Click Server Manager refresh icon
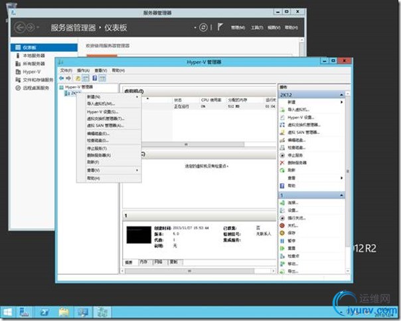 [x=203, y=27]
